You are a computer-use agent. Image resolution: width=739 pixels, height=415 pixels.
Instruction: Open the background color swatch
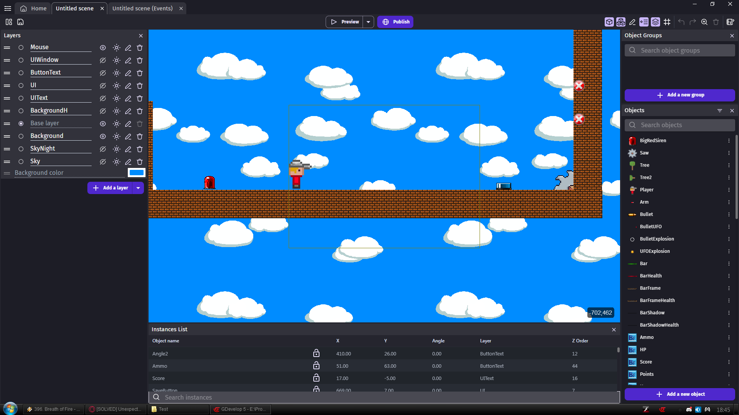[137, 173]
